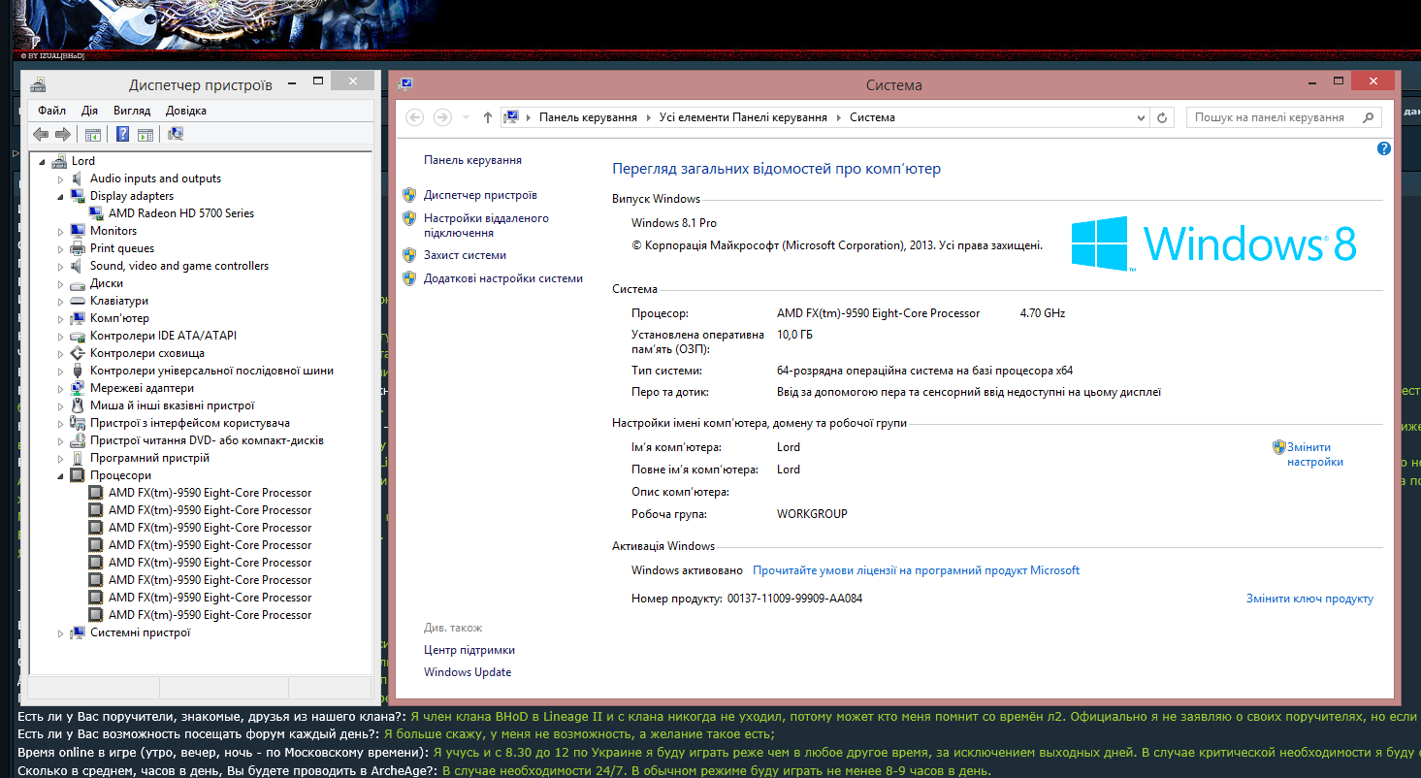Open the Файл menu
The width and height of the screenshot is (1421, 778).
52,111
